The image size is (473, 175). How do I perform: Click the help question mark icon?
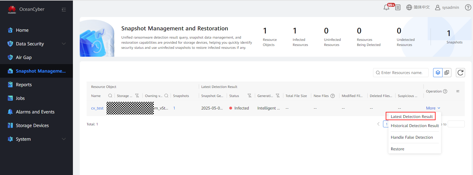(468, 8)
